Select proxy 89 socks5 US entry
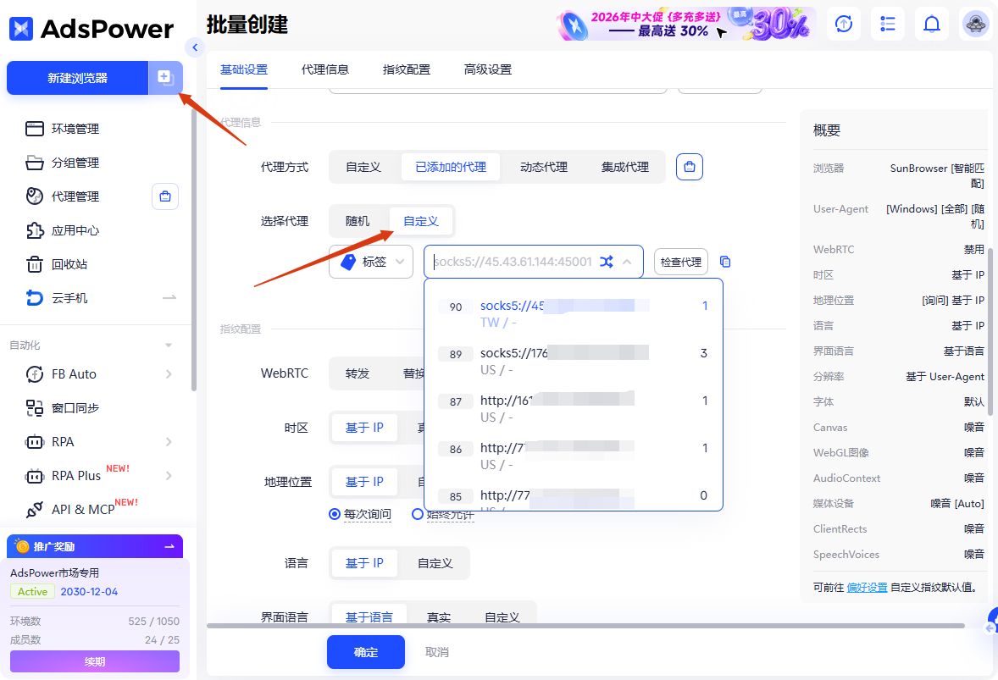This screenshot has height=680, width=998. 574,362
